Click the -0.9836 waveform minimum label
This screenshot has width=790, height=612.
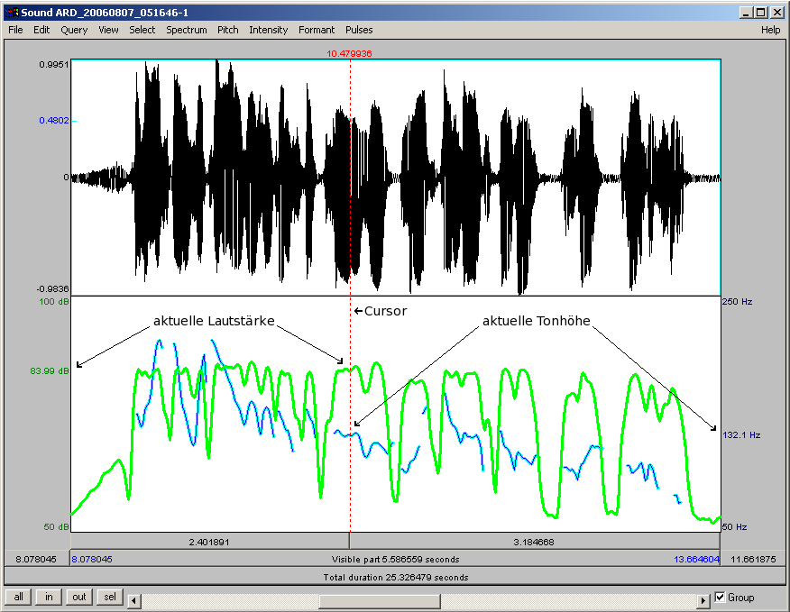point(53,288)
